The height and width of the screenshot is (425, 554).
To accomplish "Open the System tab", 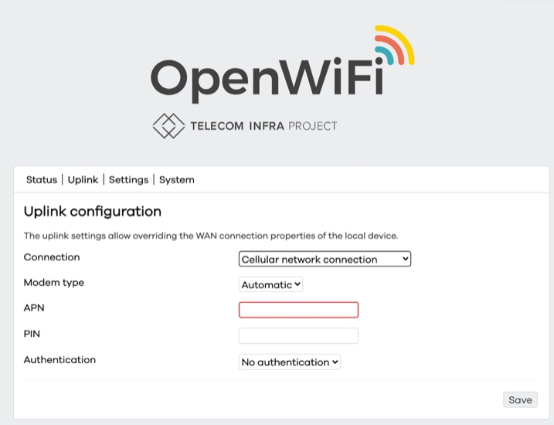I will tap(177, 179).
